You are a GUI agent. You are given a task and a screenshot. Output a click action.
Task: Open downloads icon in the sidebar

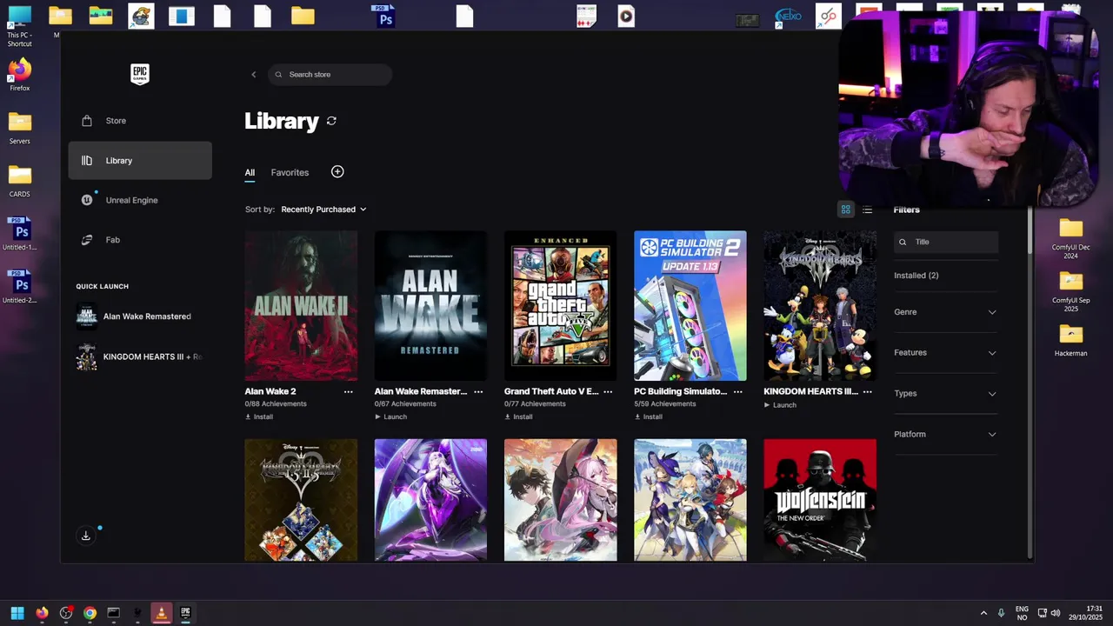click(x=86, y=536)
